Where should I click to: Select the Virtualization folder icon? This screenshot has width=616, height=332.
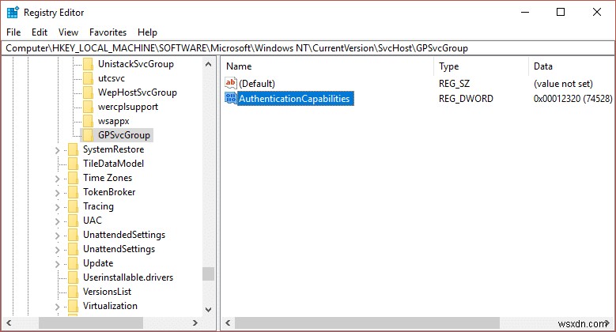pyautogui.click(x=73, y=305)
